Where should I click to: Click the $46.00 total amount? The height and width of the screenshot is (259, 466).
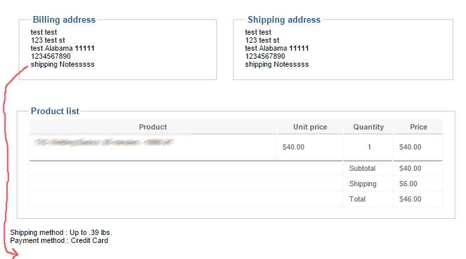pyautogui.click(x=410, y=199)
